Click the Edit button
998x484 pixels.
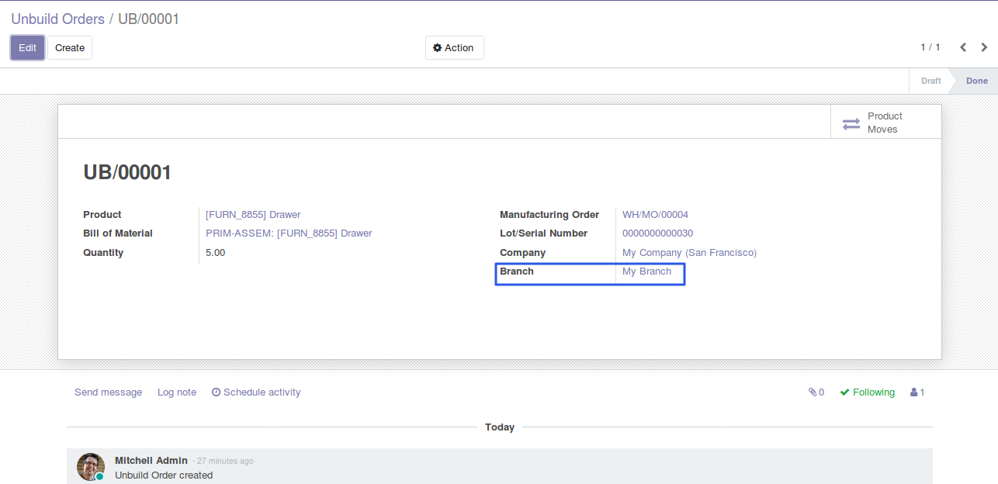click(x=27, y=48)
